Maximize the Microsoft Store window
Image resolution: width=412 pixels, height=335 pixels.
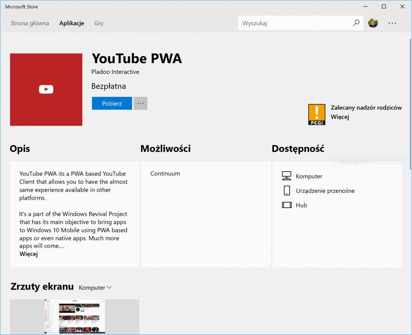[x=384, y=7]
